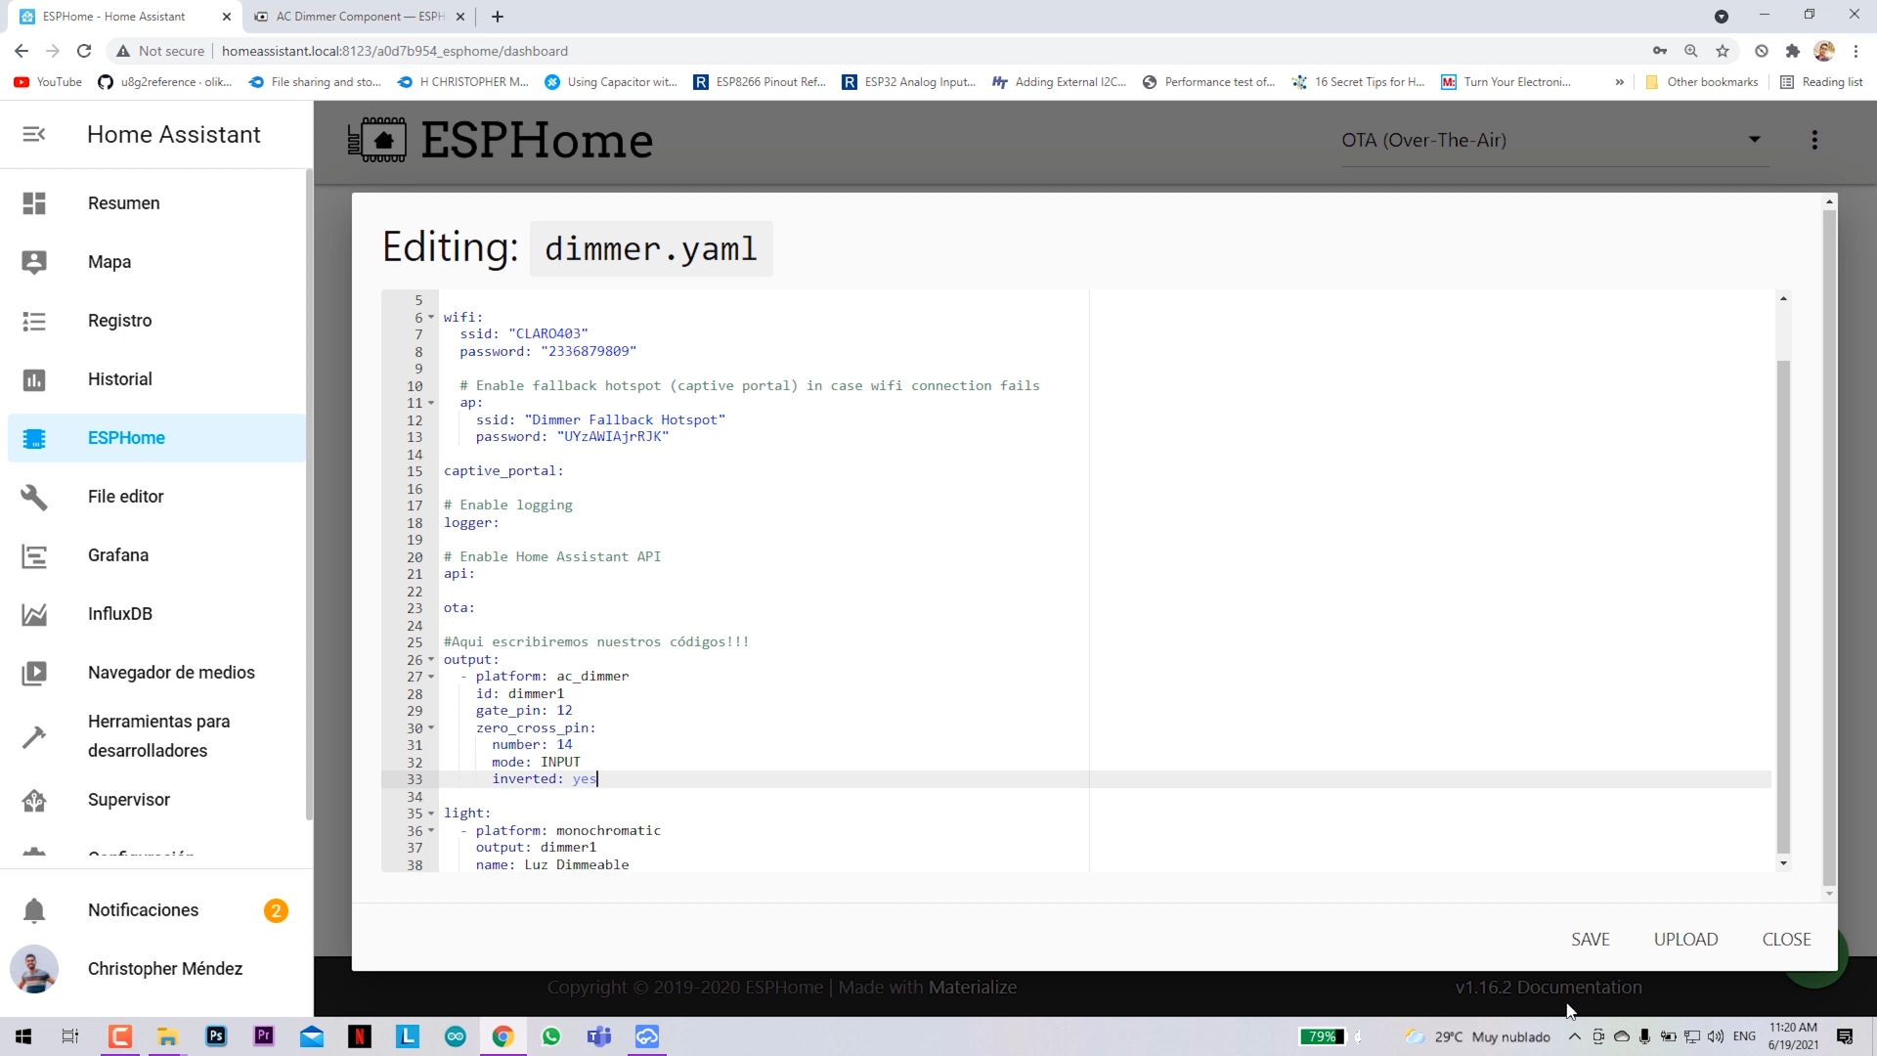The width and height of the screenshot is (1877, 1056).
Task: Click the Supervisor icon
Action: click(x=34, y=800)
